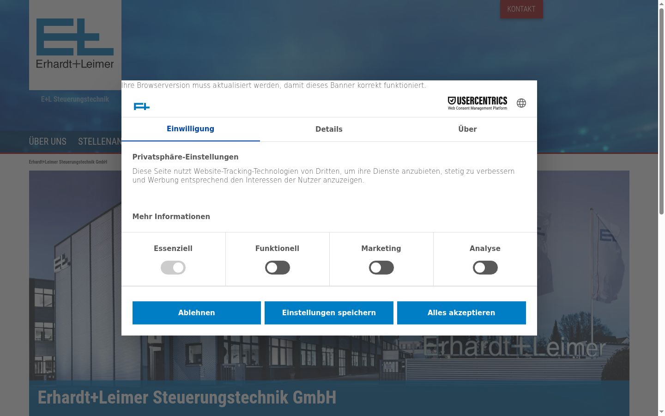The width and height of the screenshot is (665, 416).
Task: Toggle the Essenziell switch
Action: 173,268
